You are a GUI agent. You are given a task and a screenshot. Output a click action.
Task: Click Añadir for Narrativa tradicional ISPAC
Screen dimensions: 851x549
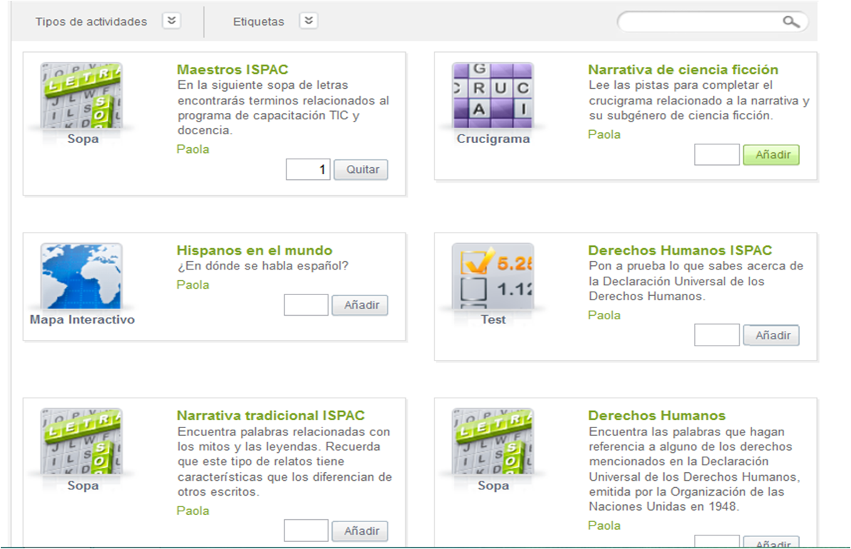pos(360,531)
